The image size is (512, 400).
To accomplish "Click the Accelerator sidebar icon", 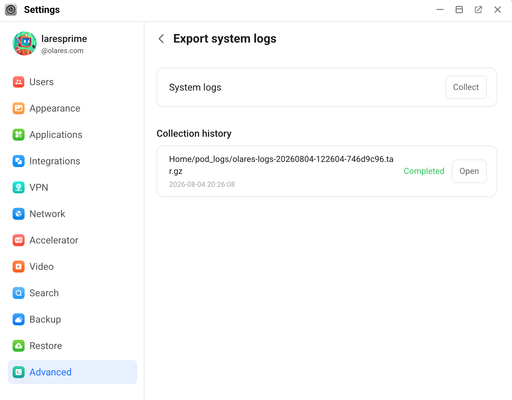I will click(19, 240).
